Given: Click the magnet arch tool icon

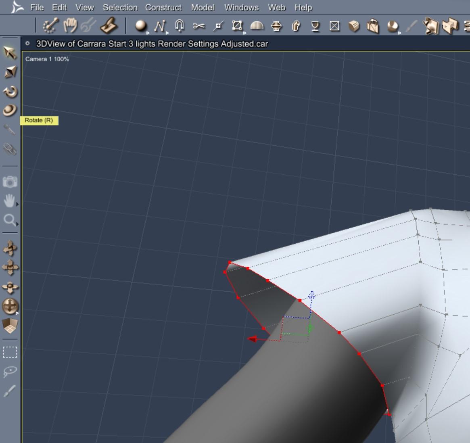Looking at the screenshot, I should [179, 26].
